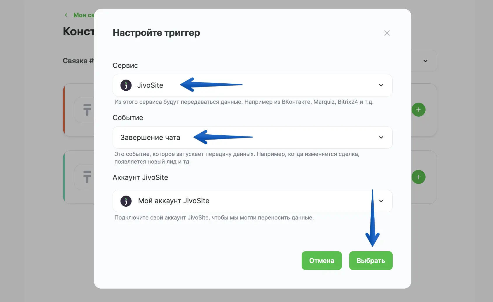Click the Связка # heading in background
Screen dimensions: 493x302
[x=78, y=61]
